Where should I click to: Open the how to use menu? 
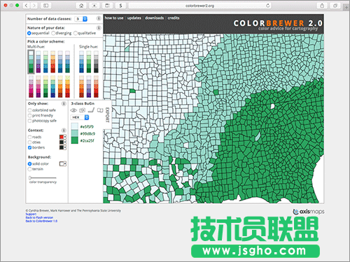[x=114, y=18]
